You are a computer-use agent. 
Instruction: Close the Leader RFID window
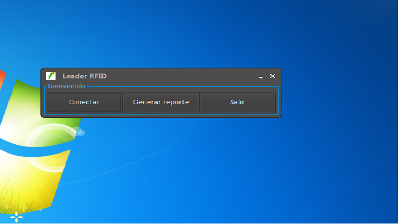pyautogui.click(x=272, y=76)
